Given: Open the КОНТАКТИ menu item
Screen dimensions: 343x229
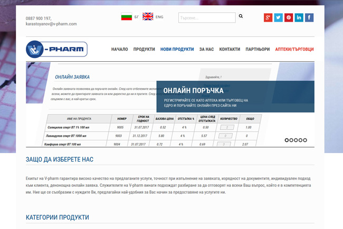Looking at the screenshot, I should (x=230, y=49).
